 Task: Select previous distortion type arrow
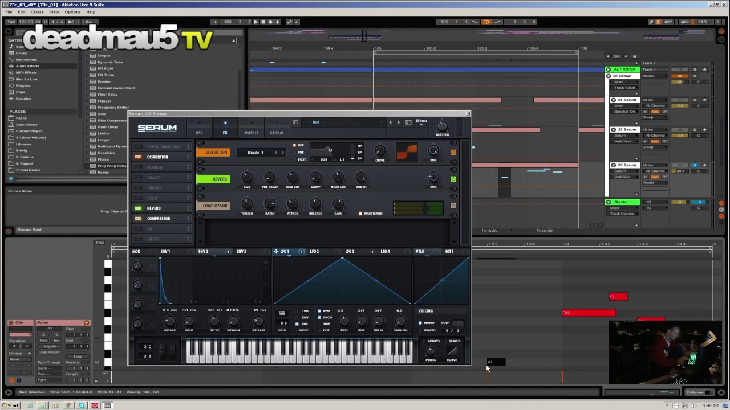[x=276, y=153]
